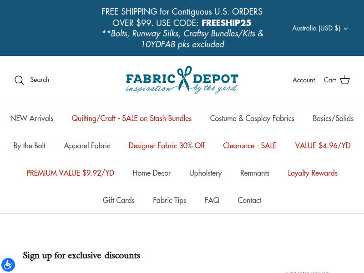View Designer Fabric 30% Off
The width and height of the screenshot is (364, 273).
pos(167,146)
